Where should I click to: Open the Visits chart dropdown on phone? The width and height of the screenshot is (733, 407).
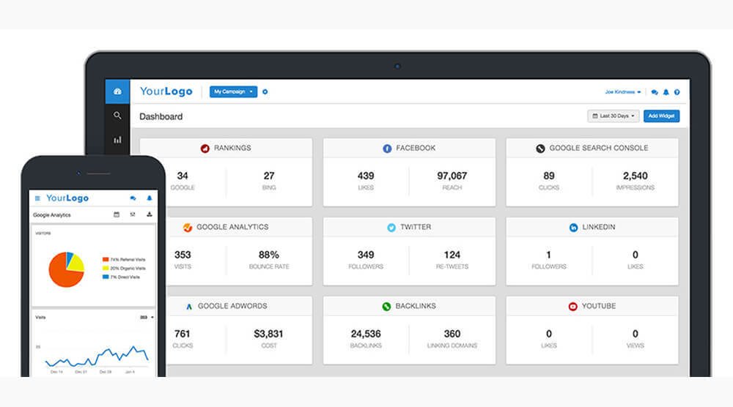coord(147,318)
